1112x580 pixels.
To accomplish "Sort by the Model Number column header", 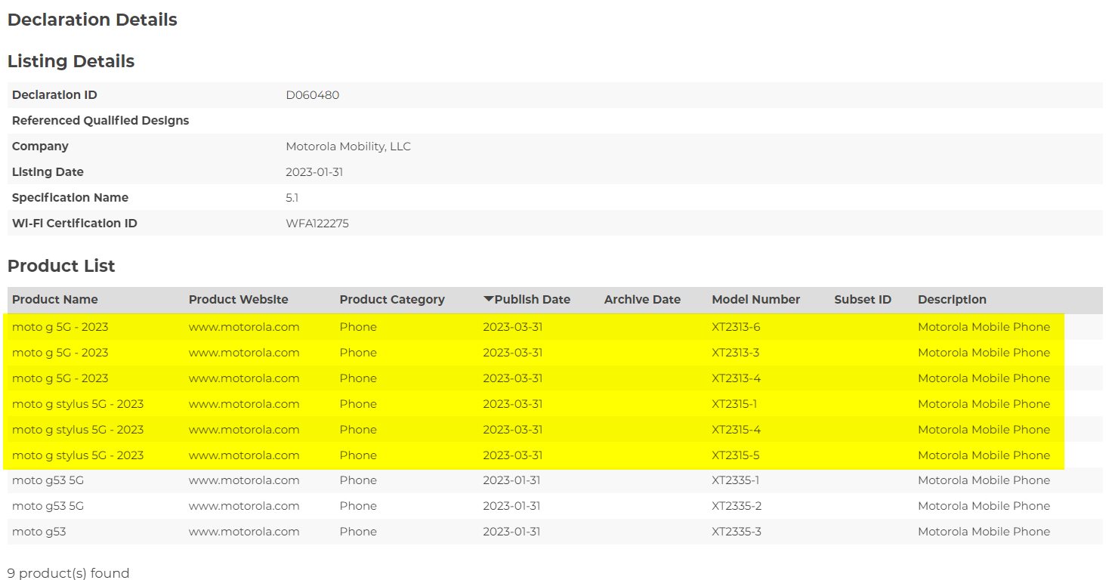I will pyautogui.click(x=755, y=300).
